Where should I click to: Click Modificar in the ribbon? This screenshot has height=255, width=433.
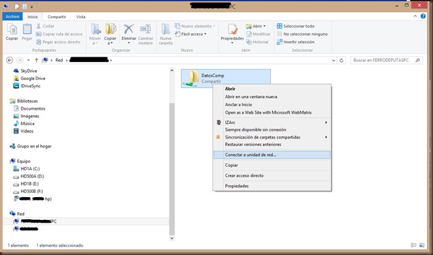(258, 34)
